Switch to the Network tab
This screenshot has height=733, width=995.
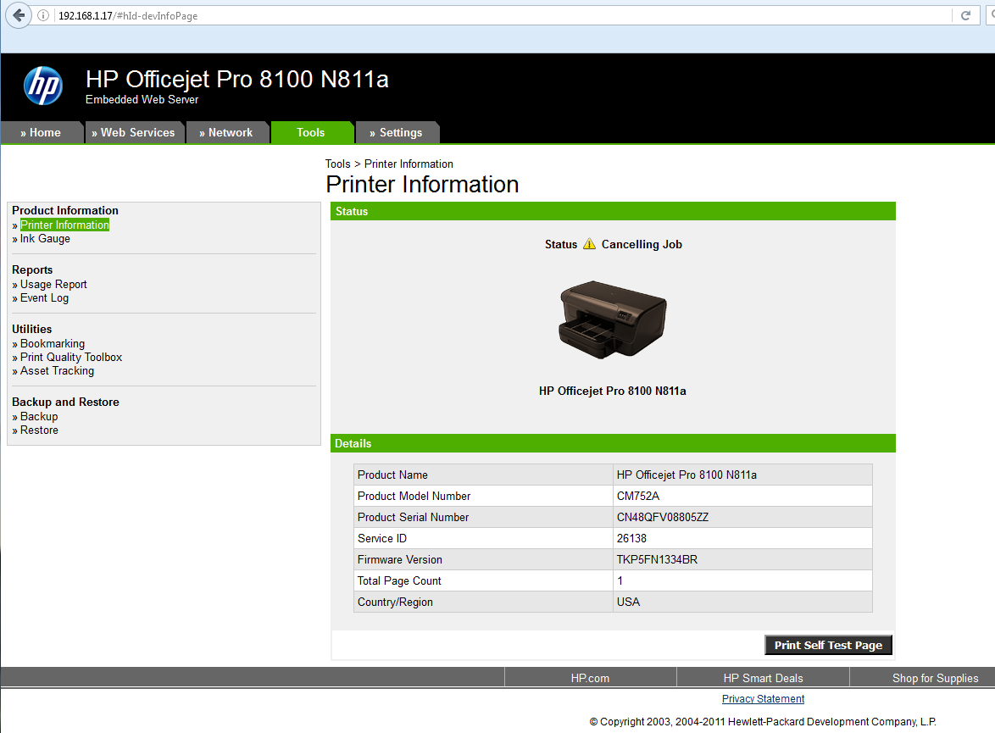coord(226,133)
